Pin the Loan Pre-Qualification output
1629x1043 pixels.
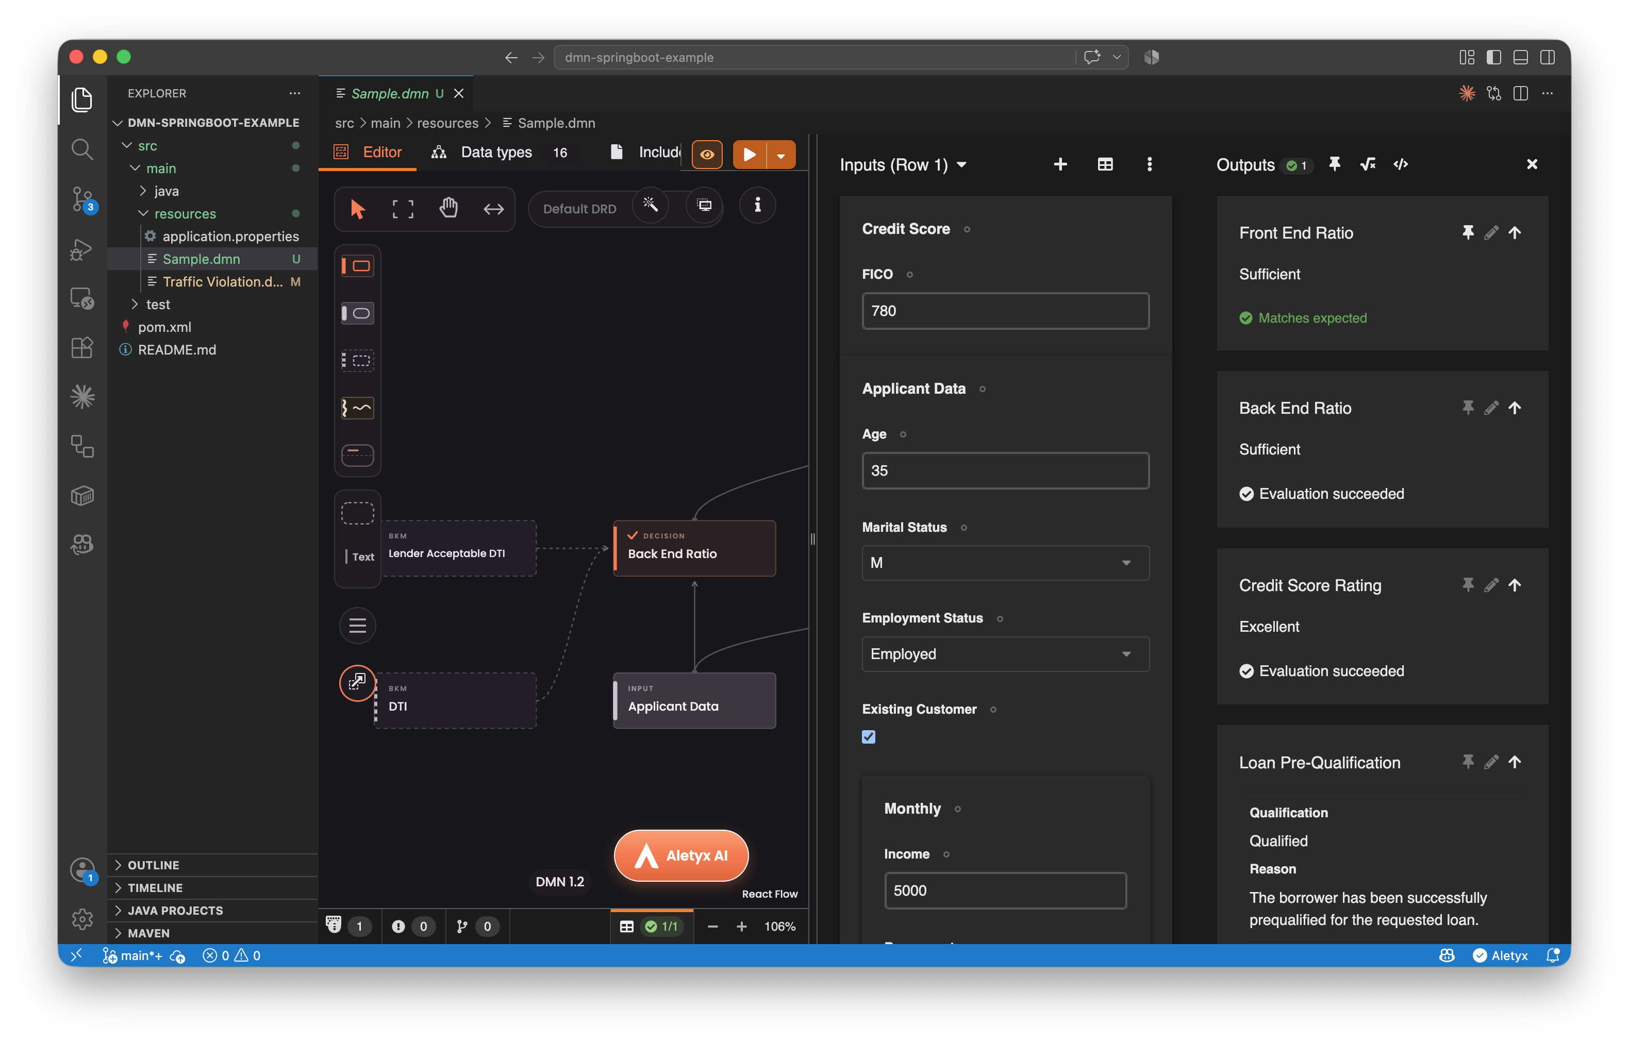point(1467,762)
